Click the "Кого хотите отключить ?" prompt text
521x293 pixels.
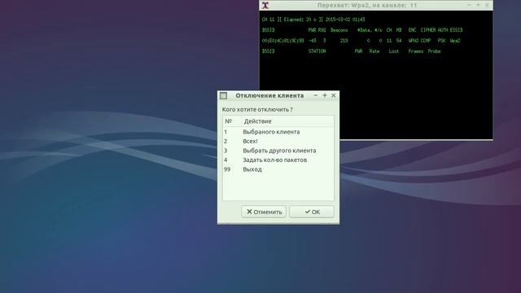click(257, 109)
